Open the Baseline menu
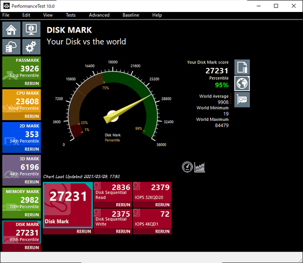Image resolution: width=303 pixels, height=263 pixels. 131,15
